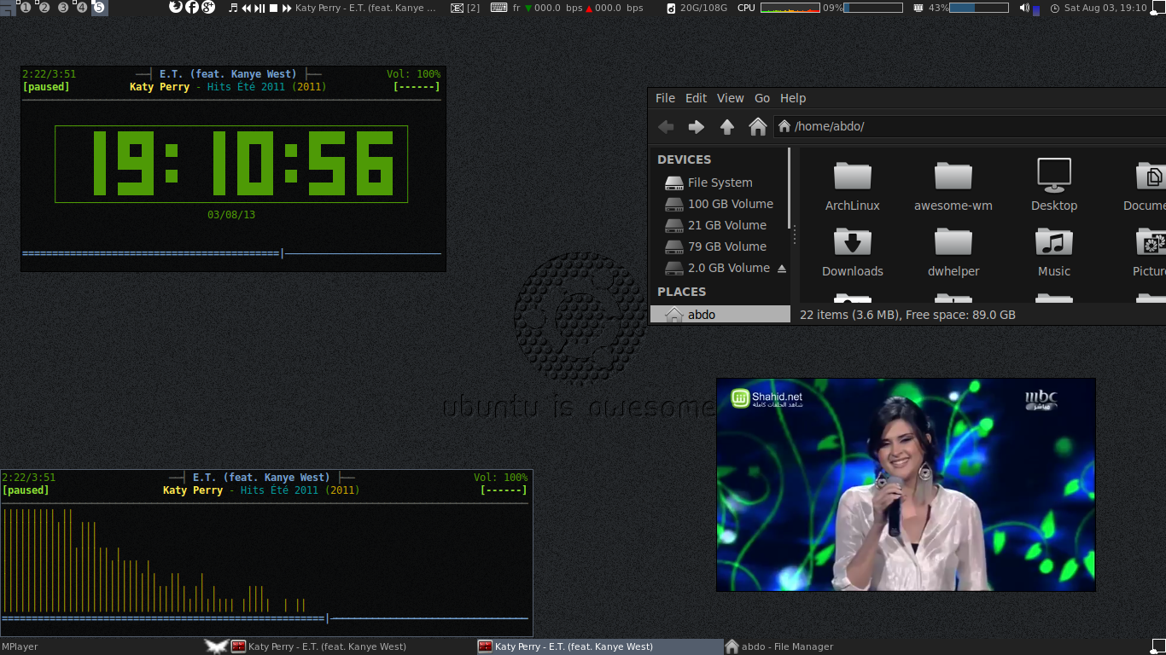Image resolution: width=1166 pixels, height=655 pixels.
Task: Select the ArchLinux folder
Action: 852,186
